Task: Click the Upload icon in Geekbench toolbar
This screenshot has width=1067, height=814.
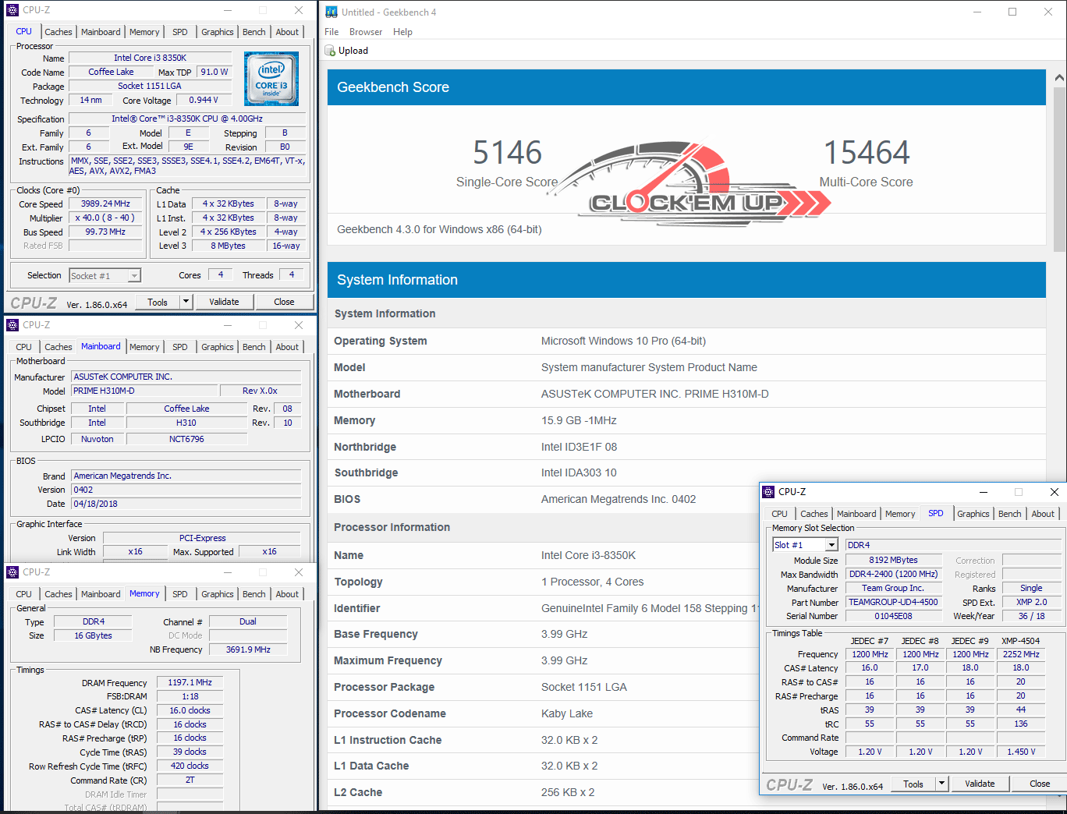Action: 330,51
